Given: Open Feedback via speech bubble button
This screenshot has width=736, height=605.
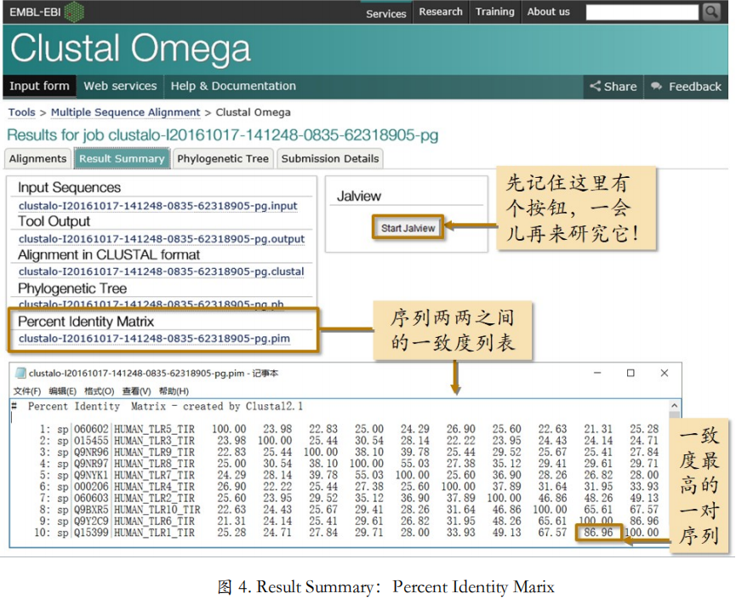Looking at the screenshot, I should tap(686, 86).
